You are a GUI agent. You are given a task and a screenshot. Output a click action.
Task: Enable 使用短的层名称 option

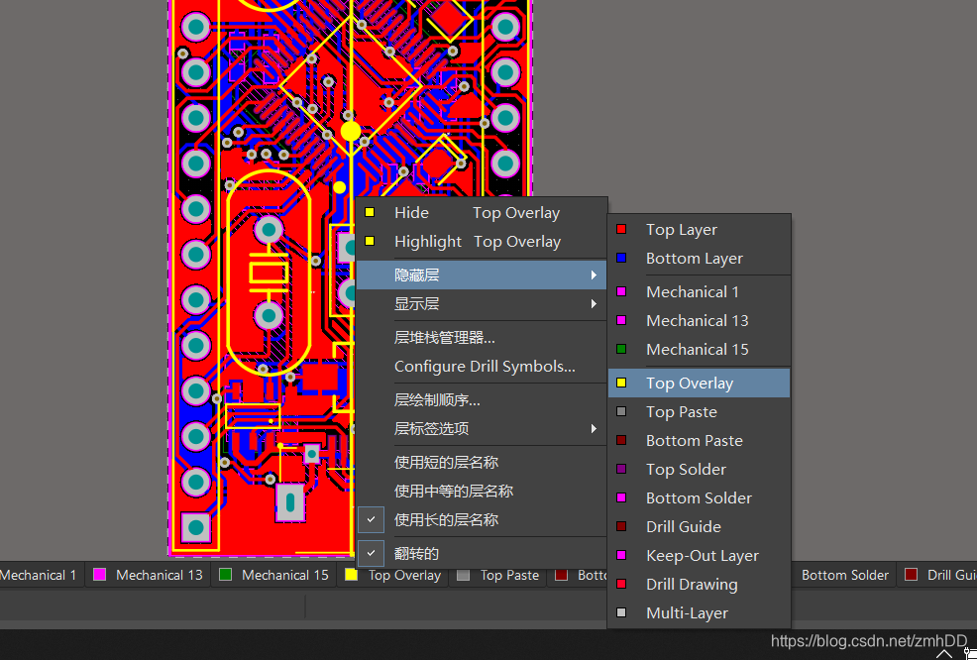(446, 462)
